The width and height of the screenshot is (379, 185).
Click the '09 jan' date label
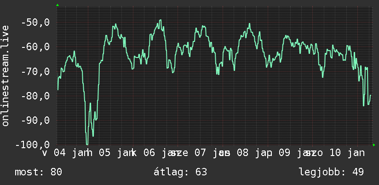tap(297, 153)
